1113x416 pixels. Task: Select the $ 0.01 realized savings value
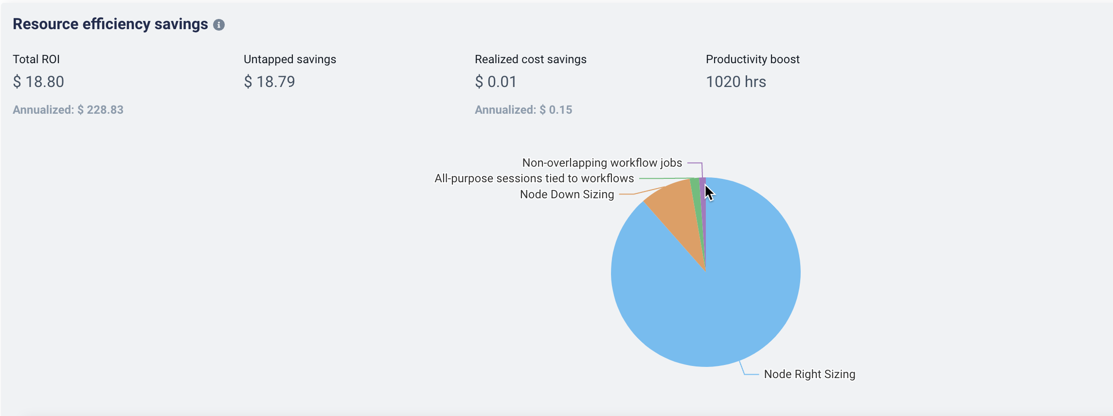(496, 82)
